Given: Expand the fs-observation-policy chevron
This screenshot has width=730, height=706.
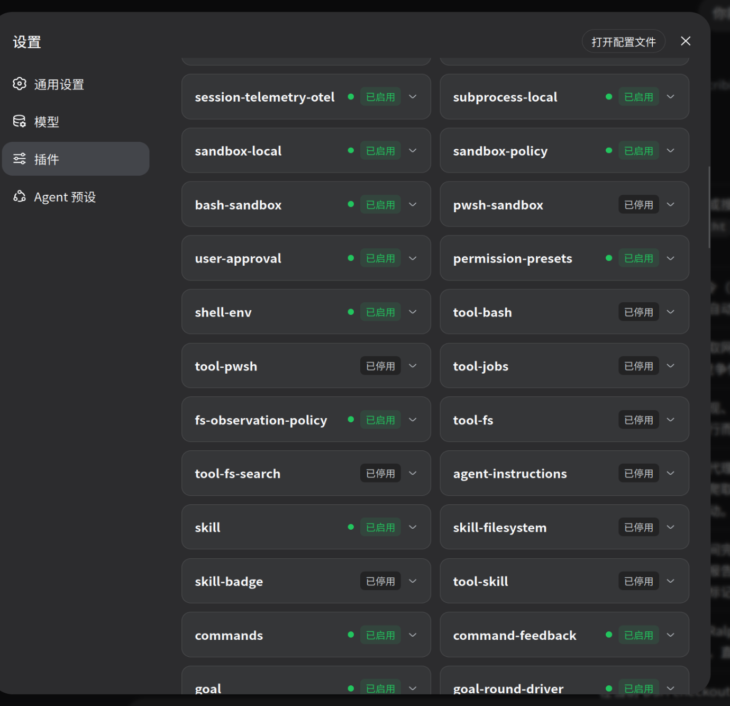Looking at the screenshot, I should click(x=413, y=420).
